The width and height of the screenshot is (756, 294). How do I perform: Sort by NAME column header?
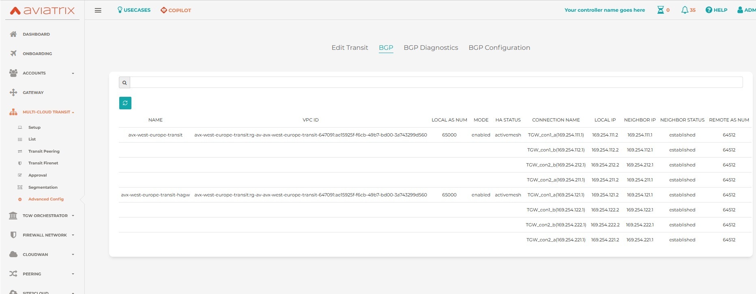click(x=155, y=120)
